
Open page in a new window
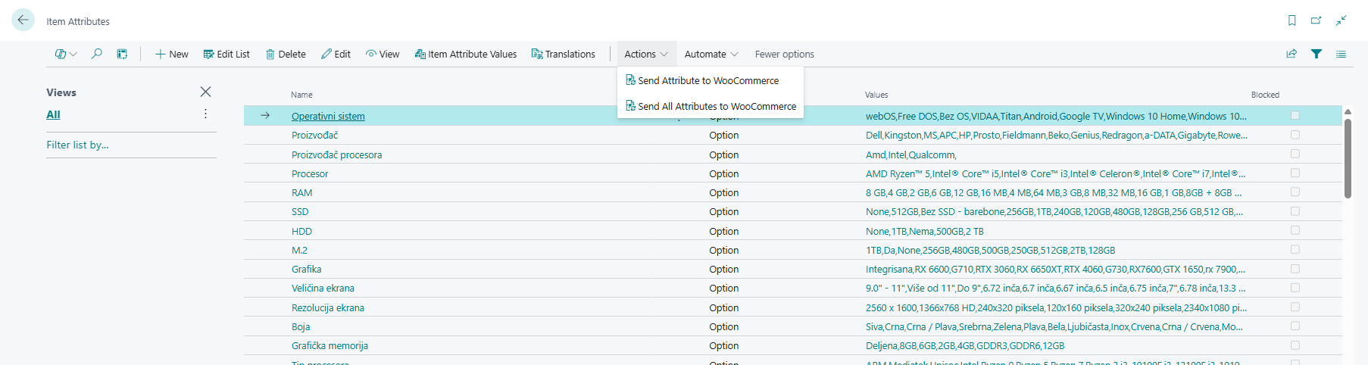click(x=1316, y=20)
